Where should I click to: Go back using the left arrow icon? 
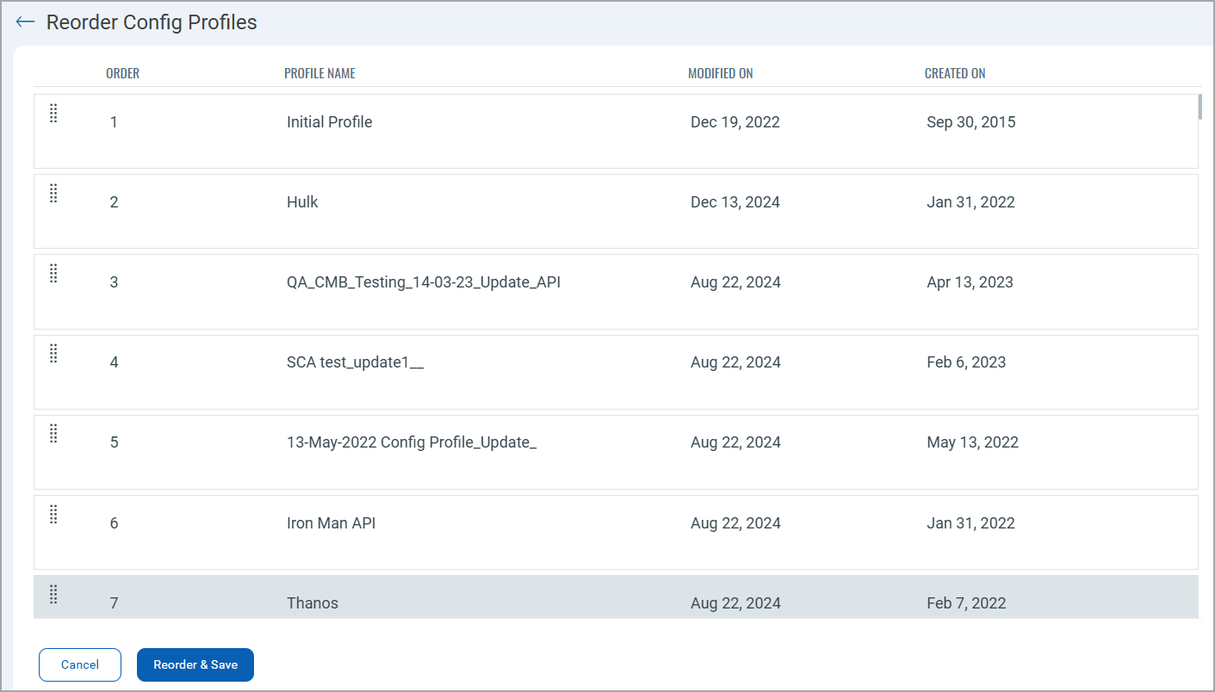(x=25, y=22)
